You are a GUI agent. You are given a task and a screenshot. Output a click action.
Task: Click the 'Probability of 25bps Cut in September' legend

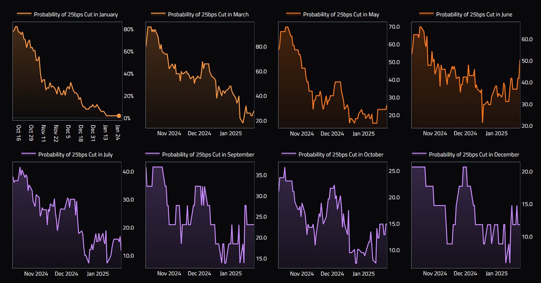pos(200,154)
